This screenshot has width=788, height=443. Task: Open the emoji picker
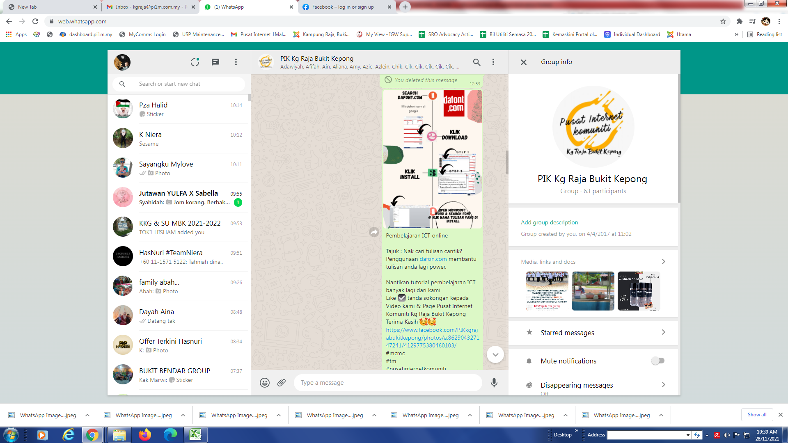(x=265, y=383)
